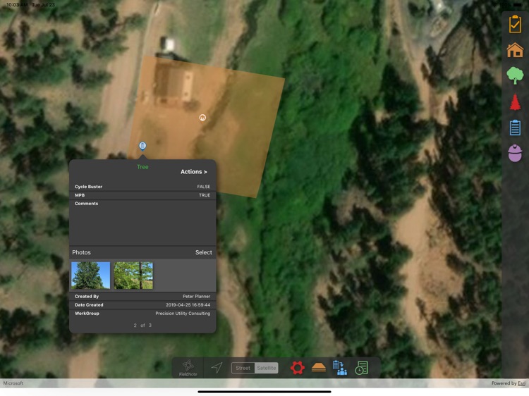Switch basemap to Satellite
Viewport: 529px width, 396px height.
click(x=266, y=368)
